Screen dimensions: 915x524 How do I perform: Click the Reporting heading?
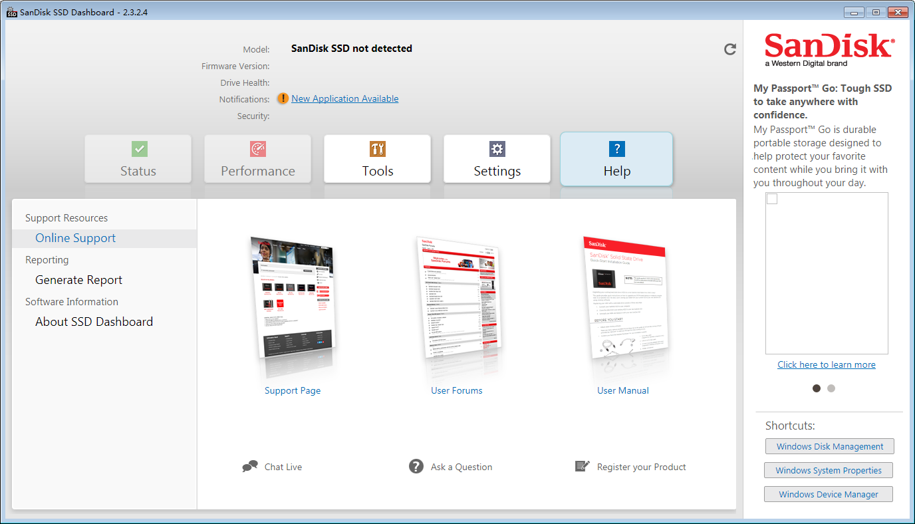tap(47, 260)
